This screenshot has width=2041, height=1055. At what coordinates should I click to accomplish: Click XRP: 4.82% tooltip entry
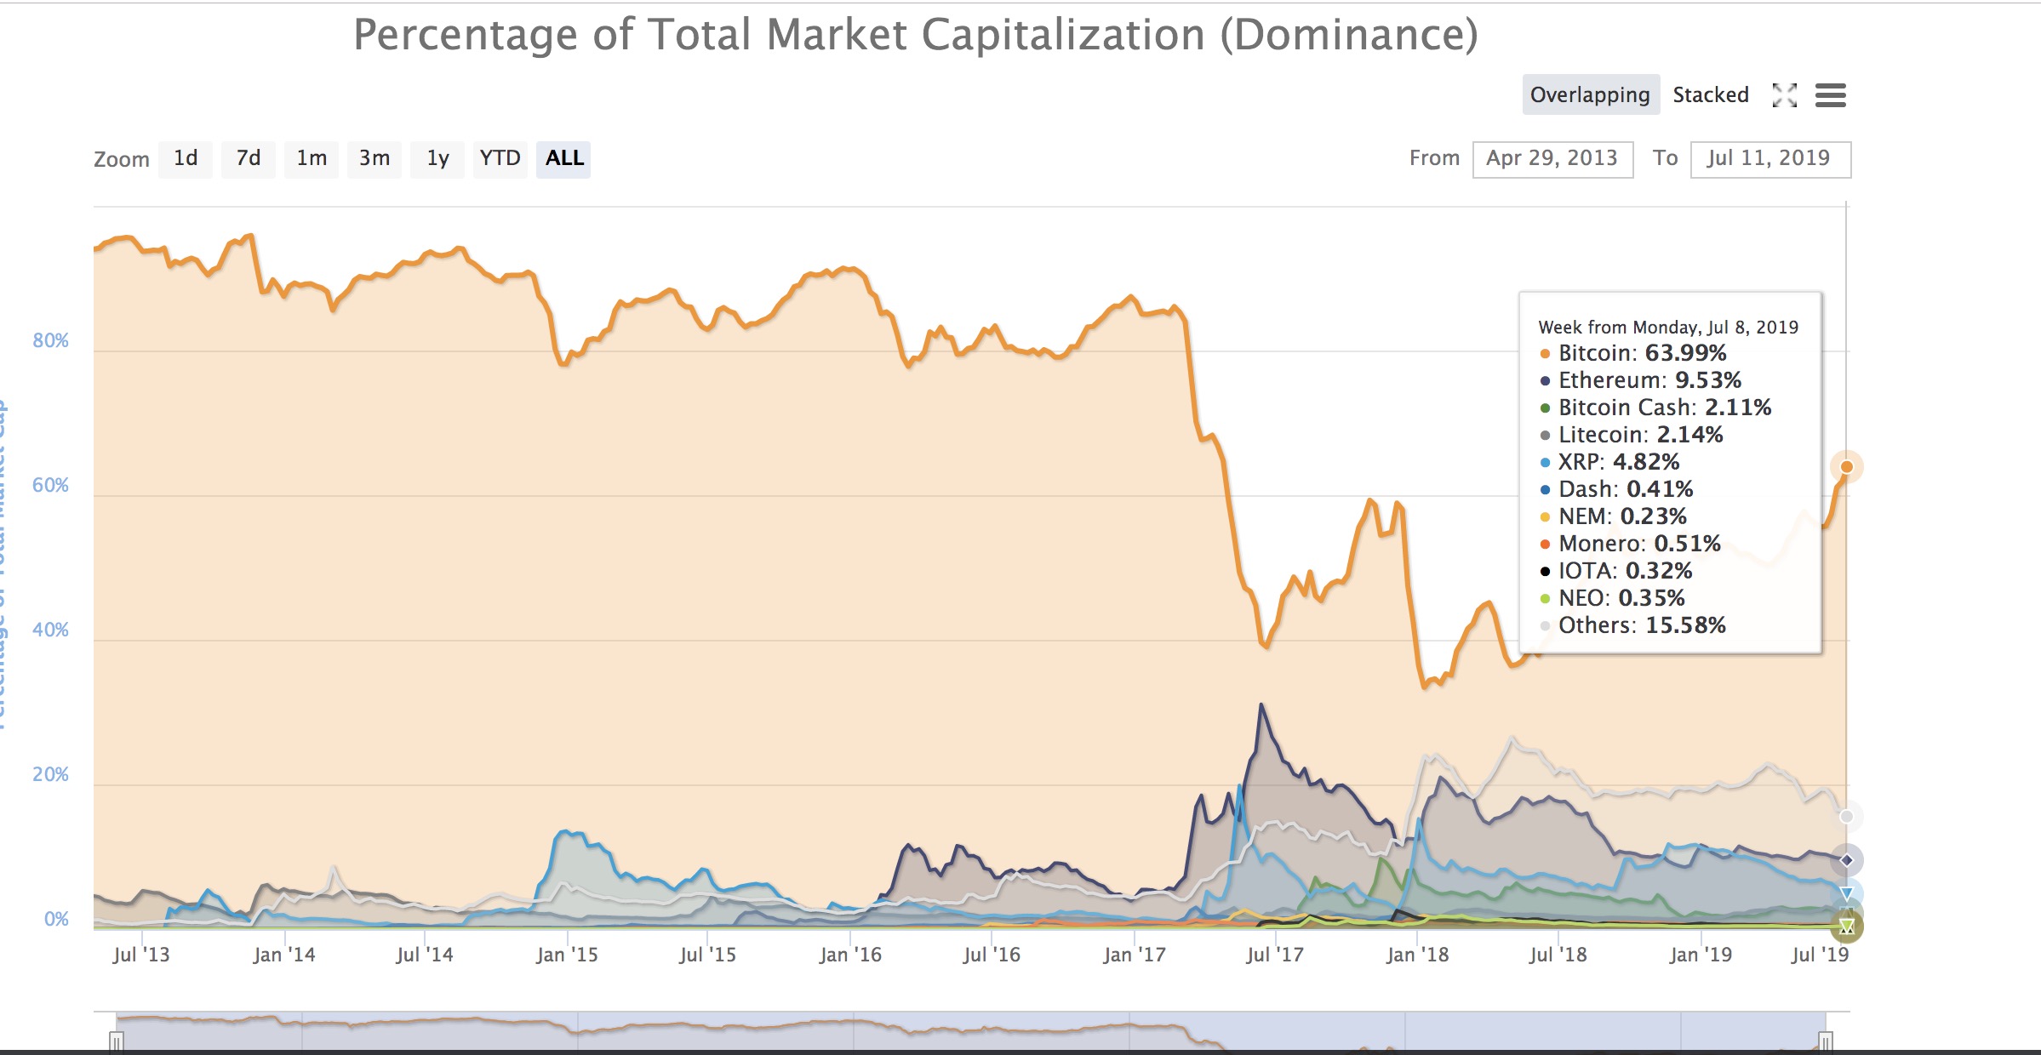coord(1609,462)
